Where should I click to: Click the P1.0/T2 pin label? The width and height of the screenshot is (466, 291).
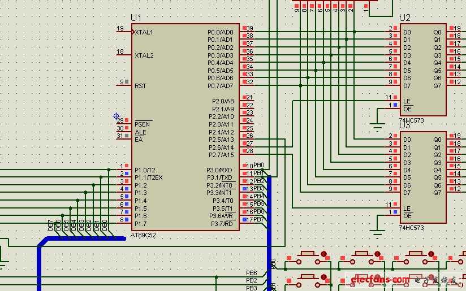point(145,170)
